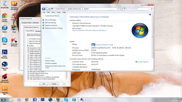182x102 pixels.
Task: Click the blue Help question mark icon
Action: 150,14
